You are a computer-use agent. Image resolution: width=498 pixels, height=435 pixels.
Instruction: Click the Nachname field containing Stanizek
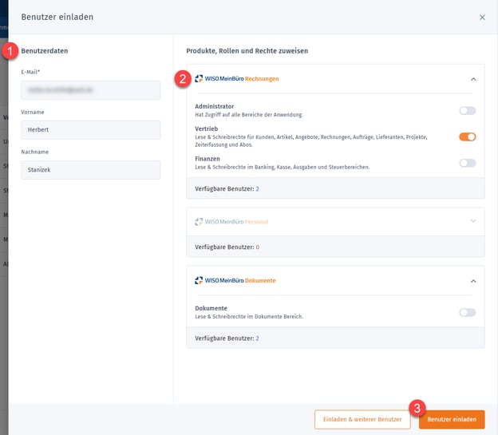(90, 169)
